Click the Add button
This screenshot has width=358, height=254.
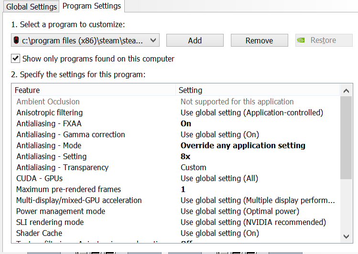pyautogui.click(x=195, y=41)
